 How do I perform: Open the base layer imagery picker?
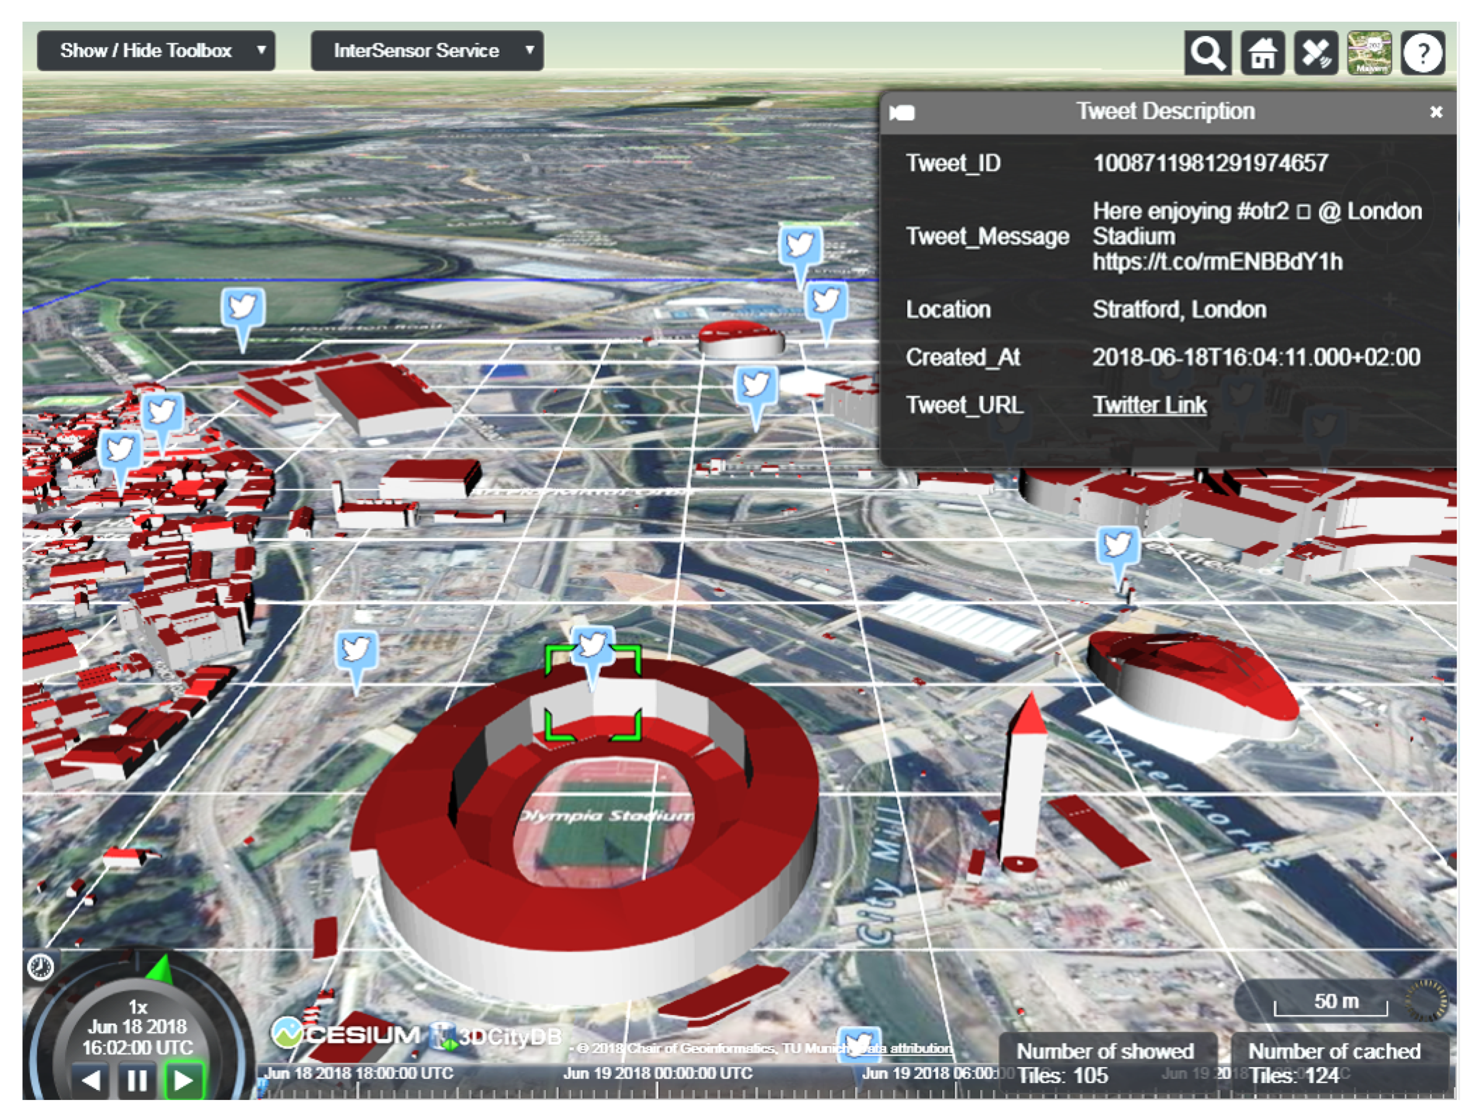1369,53
